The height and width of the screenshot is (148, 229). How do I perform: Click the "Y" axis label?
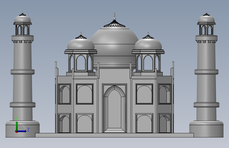click(x=17, y=119)
